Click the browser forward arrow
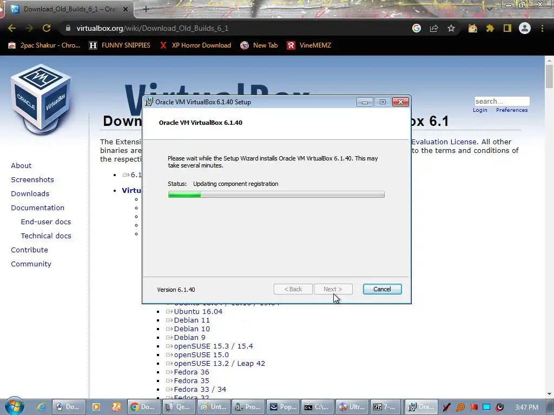 [x=29, y=28]
